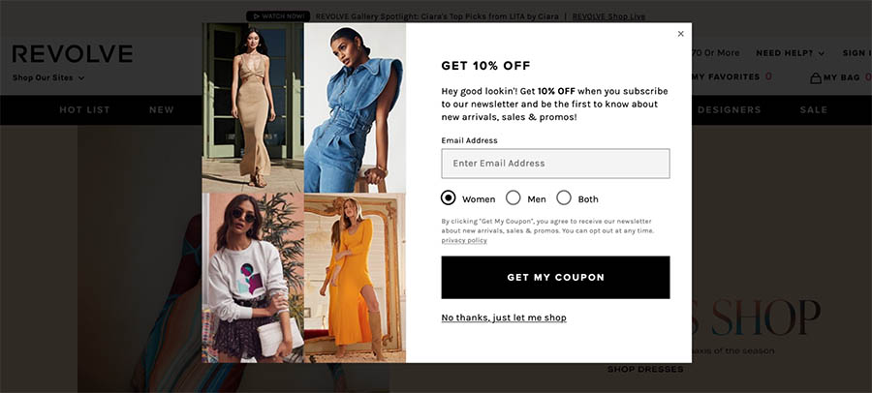This screenshot has width=872, height=393.
Task: Click No thanks, just let me shop
Action: point(504,317)
